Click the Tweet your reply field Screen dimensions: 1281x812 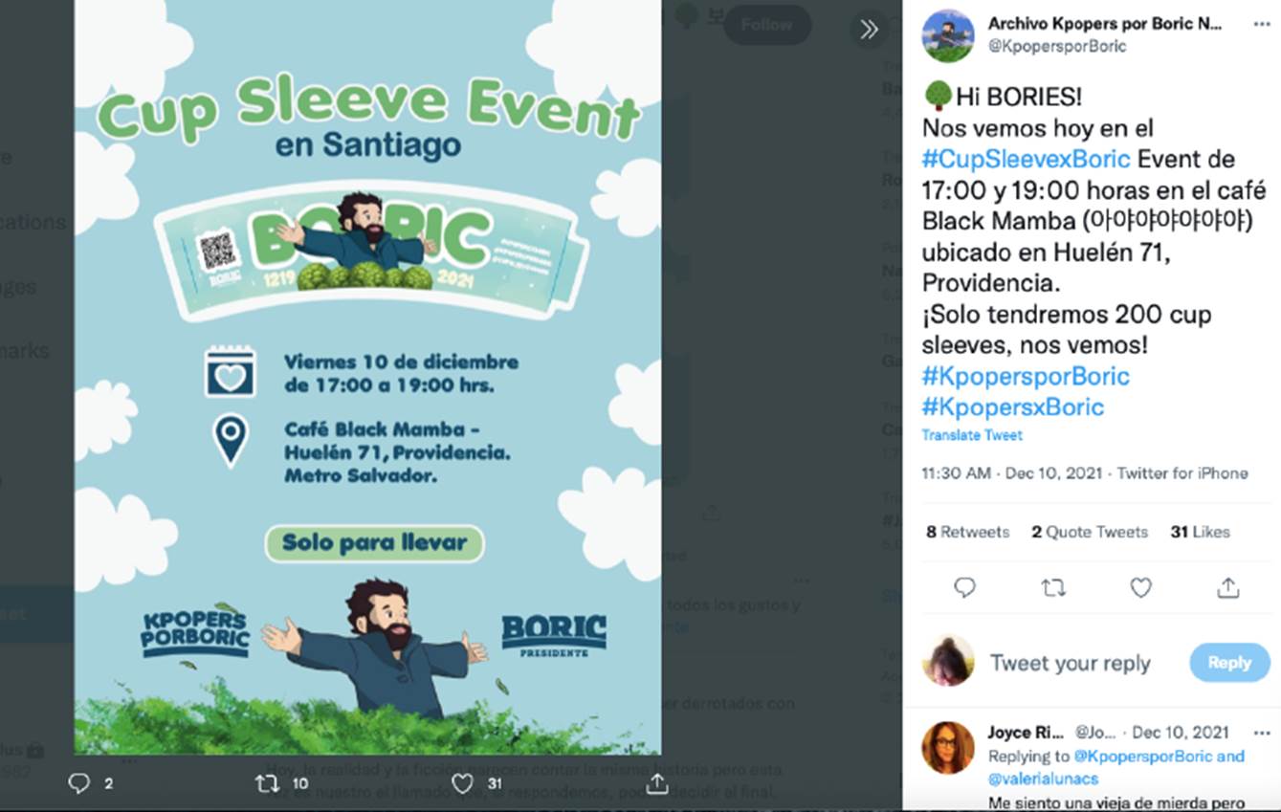pos(1070,663)
